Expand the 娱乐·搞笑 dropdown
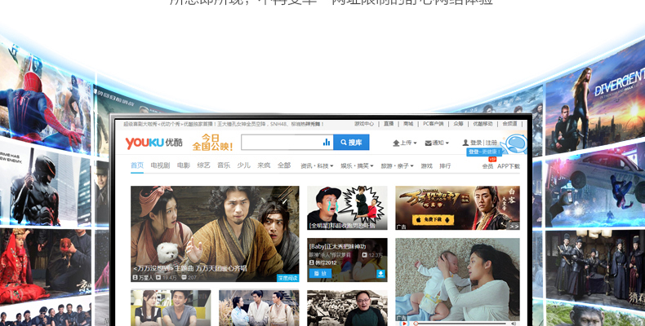Viewport: 645px width, 326px height. point(357,166)
